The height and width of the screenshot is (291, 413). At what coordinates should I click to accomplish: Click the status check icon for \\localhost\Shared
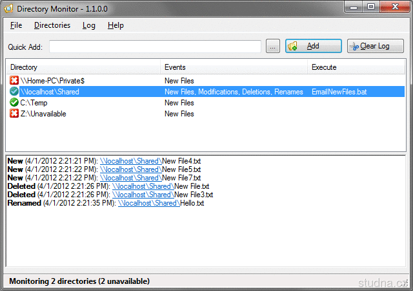pyautogui.click(x=14, y=91)
